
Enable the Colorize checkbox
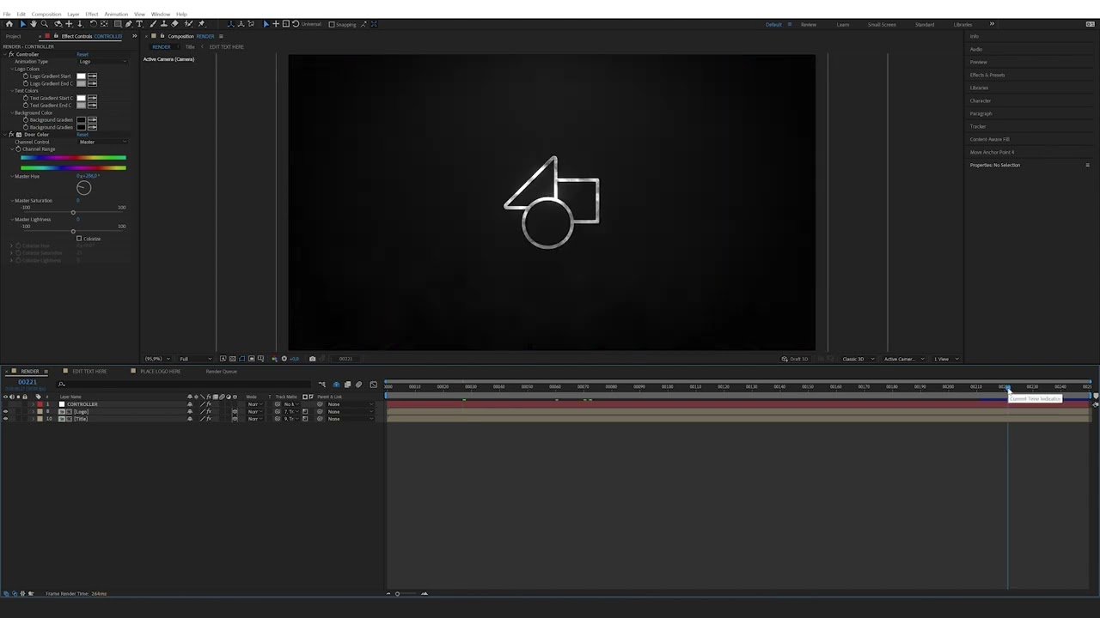(x=79, y=239)
